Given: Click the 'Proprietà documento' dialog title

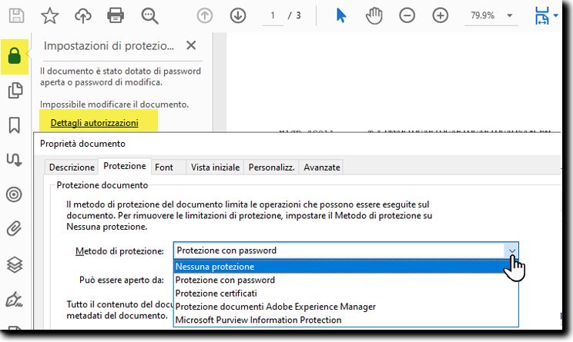Looking at the screenshot, I should pyautogui.click(x=82, y=144).
